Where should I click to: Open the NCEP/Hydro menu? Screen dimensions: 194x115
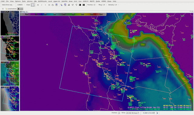pos(42,1)
